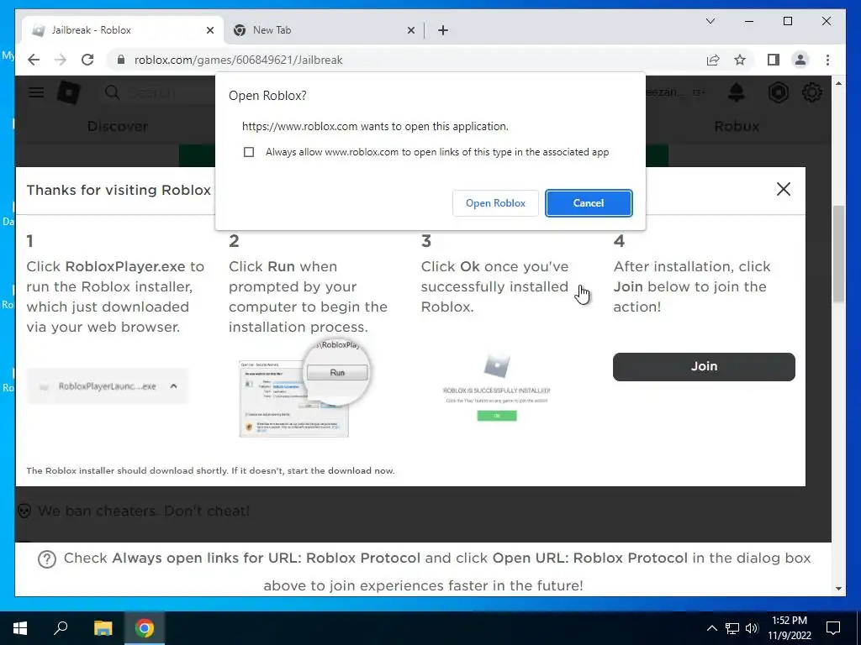This screenshot has height=645, width=861.
Task: Click the page vertical scrollbar thumb
Action: click(x=838, y=254)
